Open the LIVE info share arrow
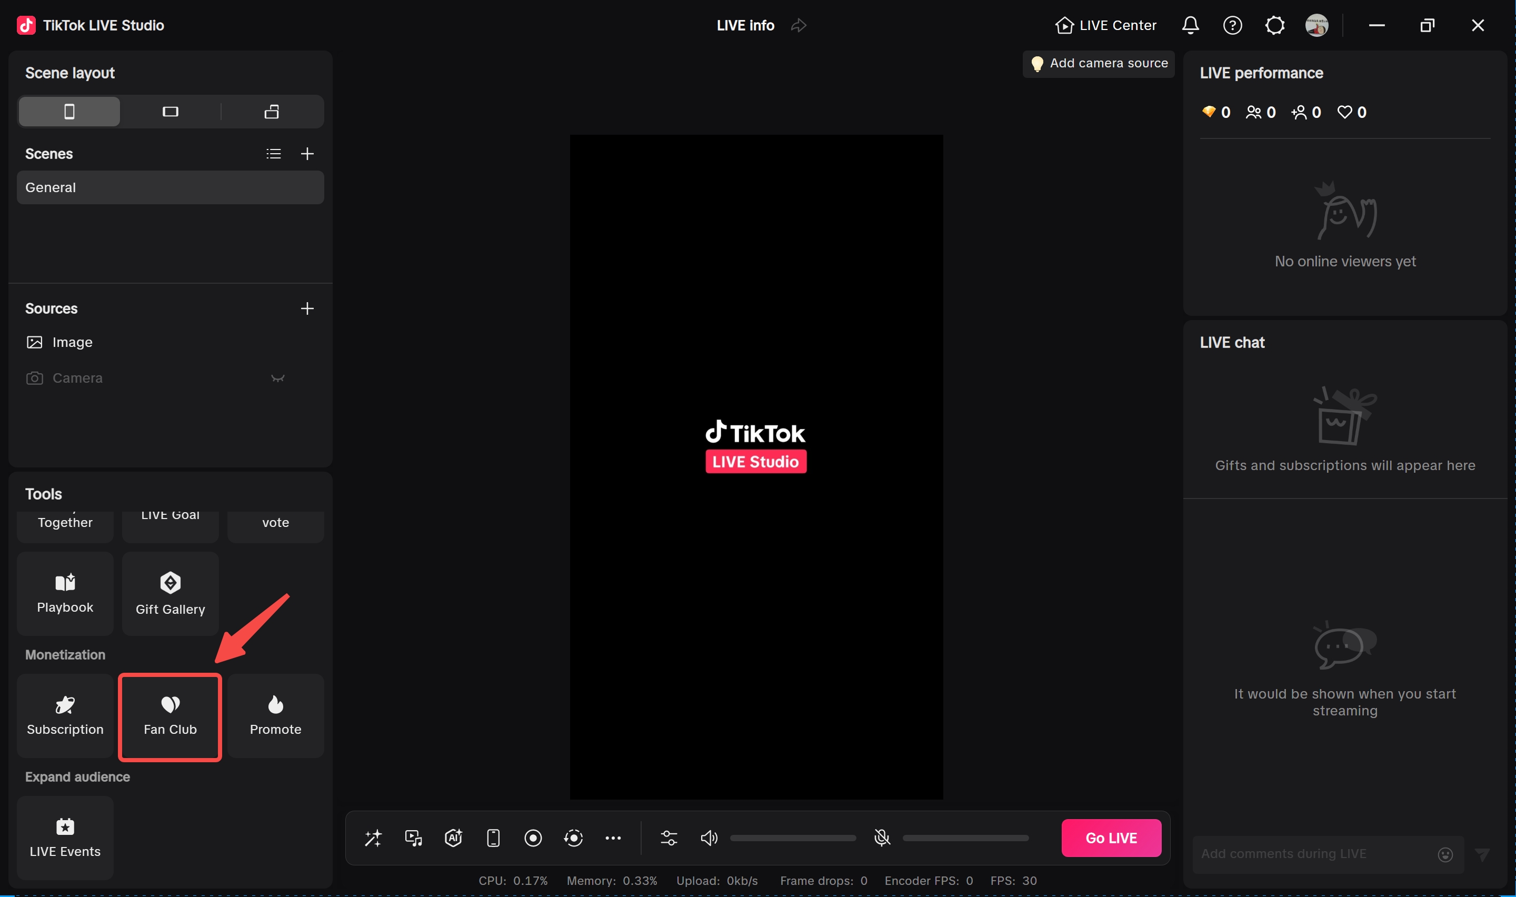Image resolution: width=1516 pixels, height=897 pixels. pyautogui.click(x=798, y=25)
